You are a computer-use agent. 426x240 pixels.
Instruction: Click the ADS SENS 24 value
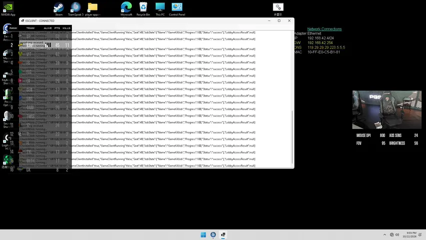point(416,135)
